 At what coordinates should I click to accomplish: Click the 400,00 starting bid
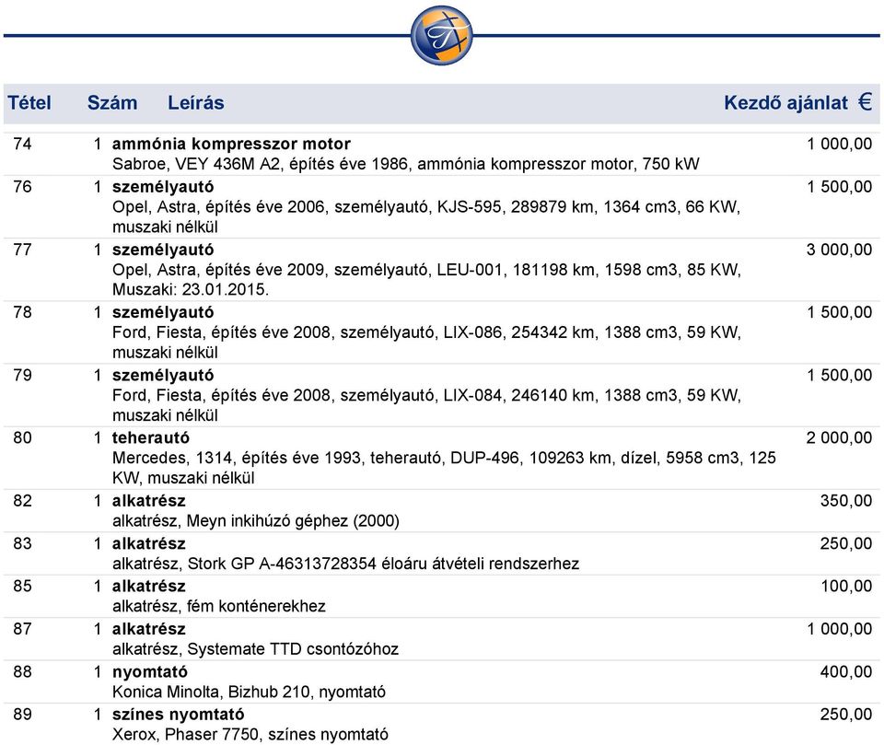[x=846, y=671]
